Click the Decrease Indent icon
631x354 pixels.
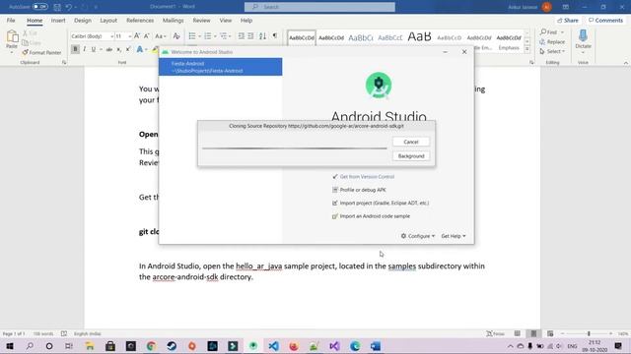tap(241, 36)
